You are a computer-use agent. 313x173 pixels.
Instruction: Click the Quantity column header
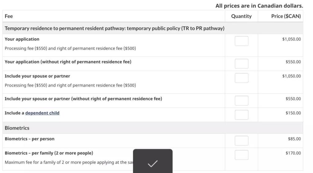coord(241,17)
